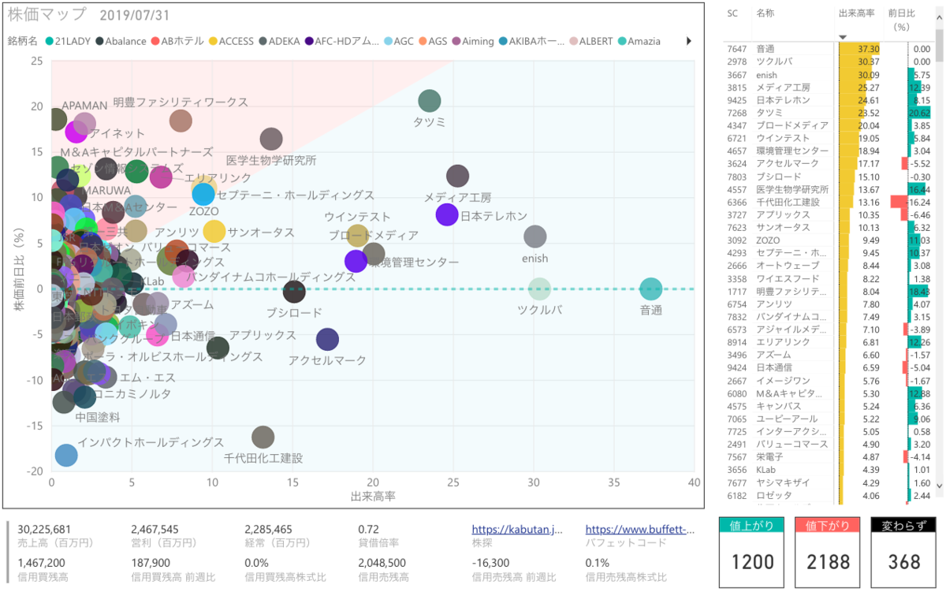Click the blue ZOZO bubble
This screenshot has width=946, height=592.
click(x=203, y=194)
